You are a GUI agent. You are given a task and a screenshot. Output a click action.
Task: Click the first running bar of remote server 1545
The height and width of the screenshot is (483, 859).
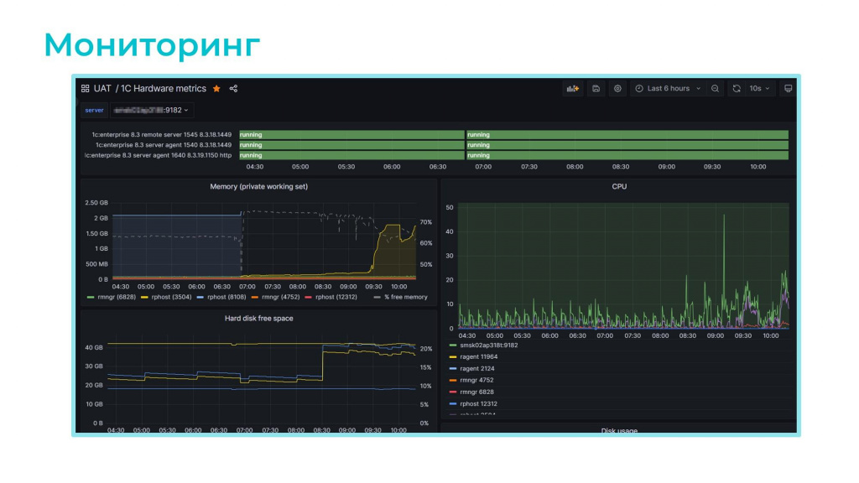[x=351, y=135]
